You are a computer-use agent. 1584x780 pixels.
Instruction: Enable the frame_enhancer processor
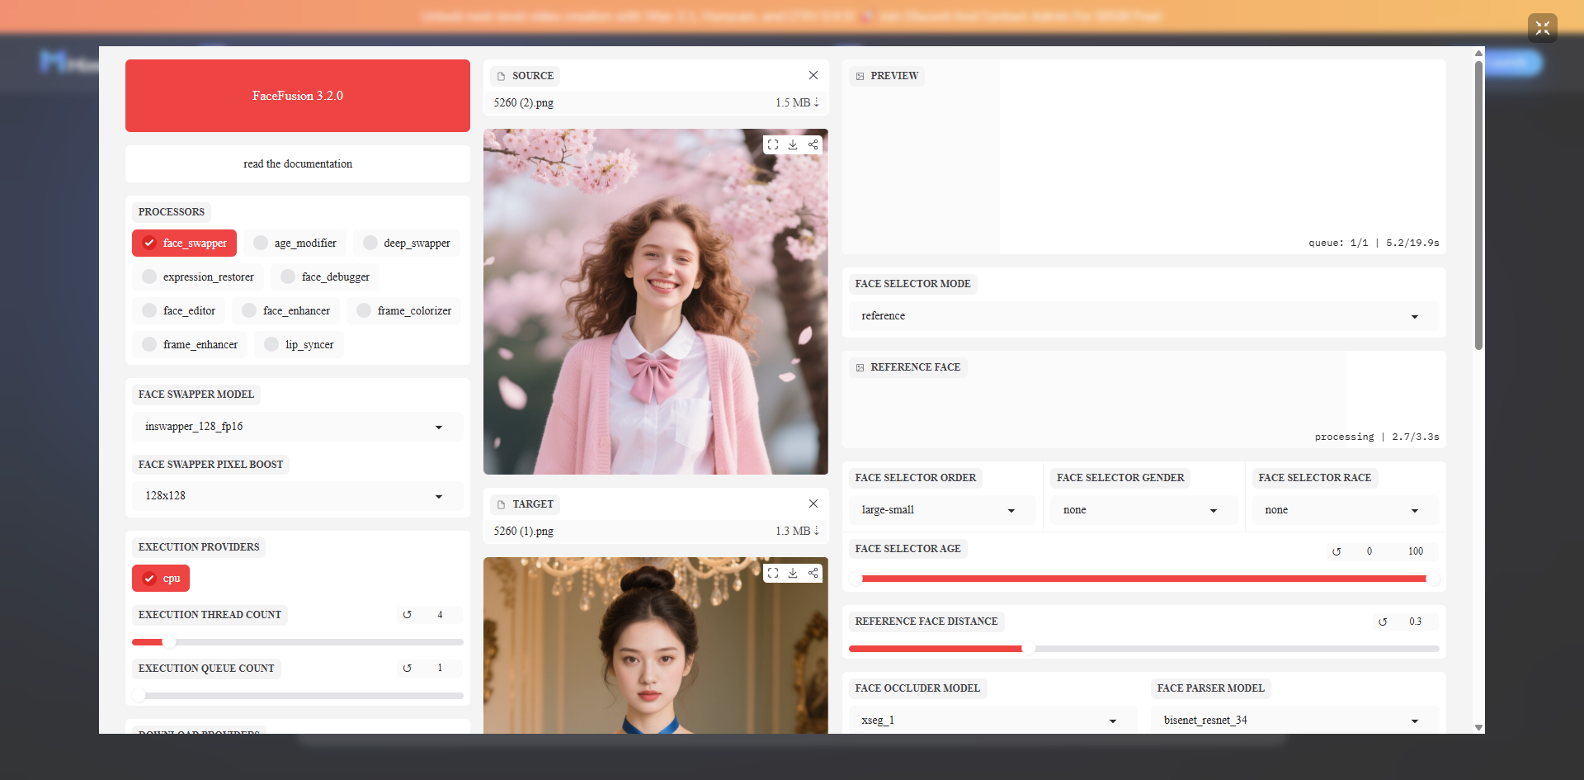(190, 345)
